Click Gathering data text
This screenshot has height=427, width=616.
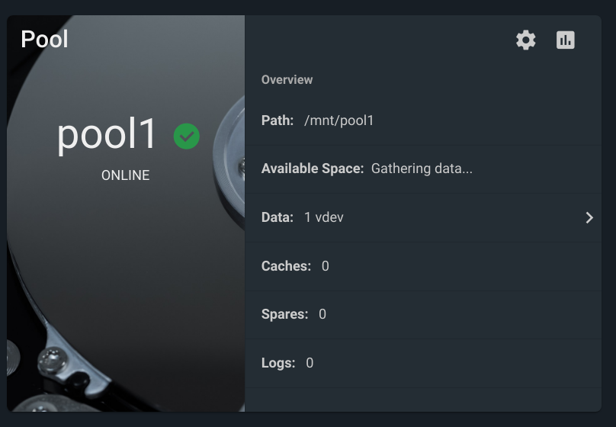[422, 169]
